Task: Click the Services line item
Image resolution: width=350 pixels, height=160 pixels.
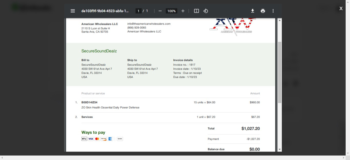Action: pyautogui.click(x=87, y=117)
